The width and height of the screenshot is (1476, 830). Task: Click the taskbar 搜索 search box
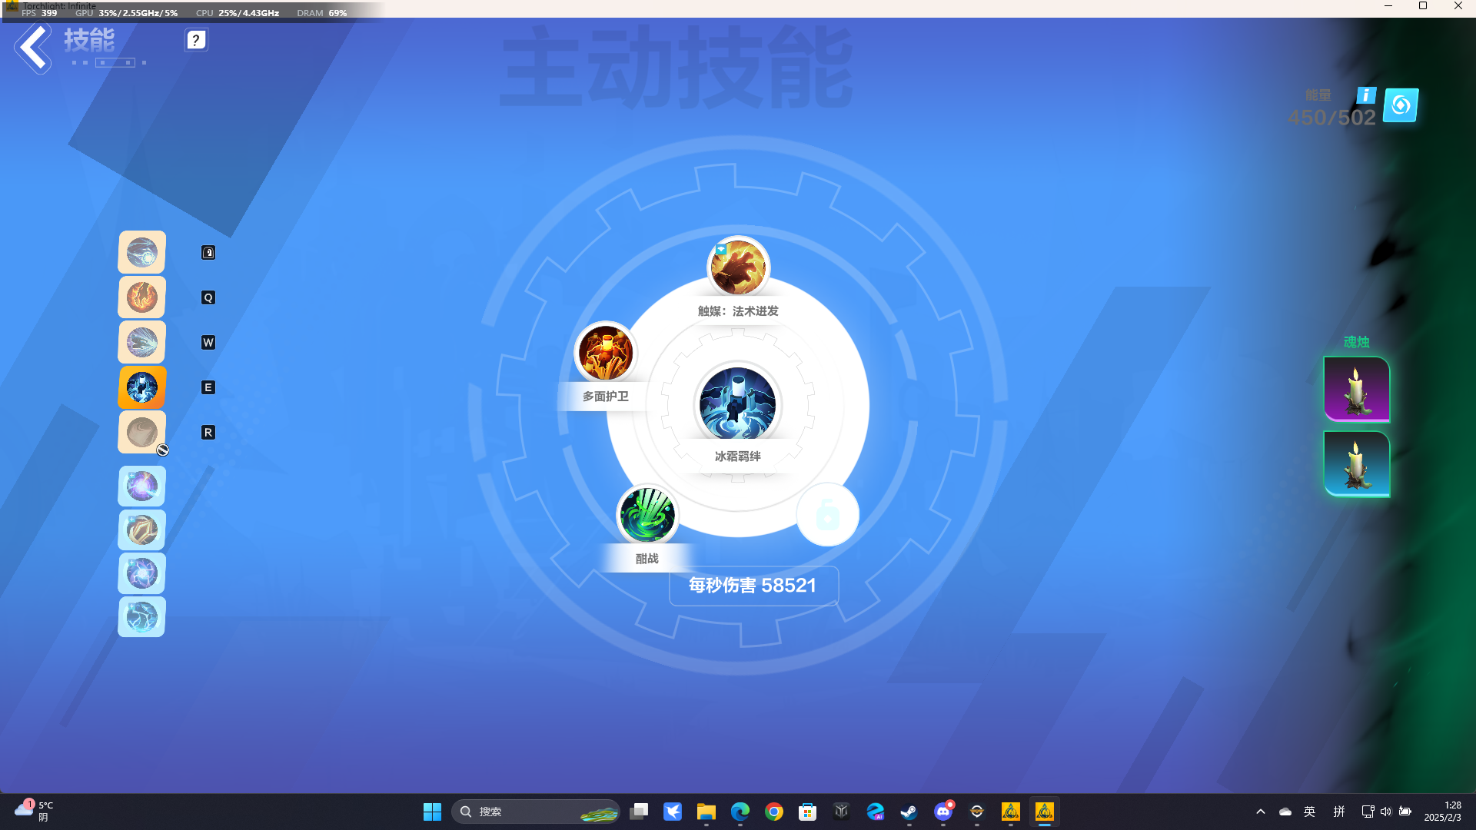(536, 812)
